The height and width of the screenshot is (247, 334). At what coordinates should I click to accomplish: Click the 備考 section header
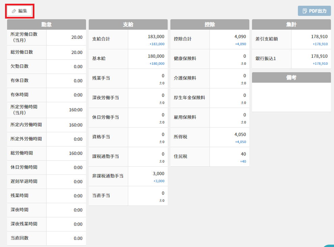pos(291,78)
